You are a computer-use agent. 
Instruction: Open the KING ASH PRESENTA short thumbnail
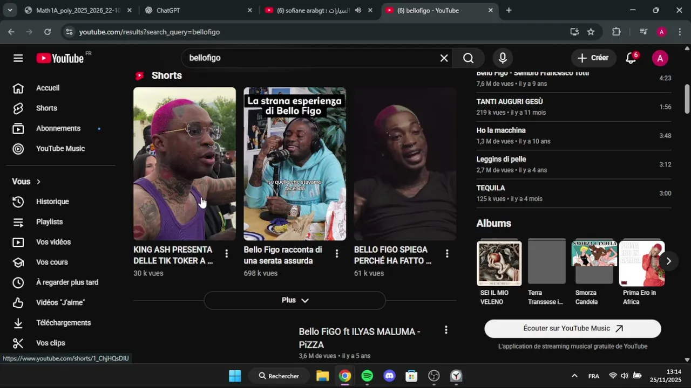click(x=185, y=164)
